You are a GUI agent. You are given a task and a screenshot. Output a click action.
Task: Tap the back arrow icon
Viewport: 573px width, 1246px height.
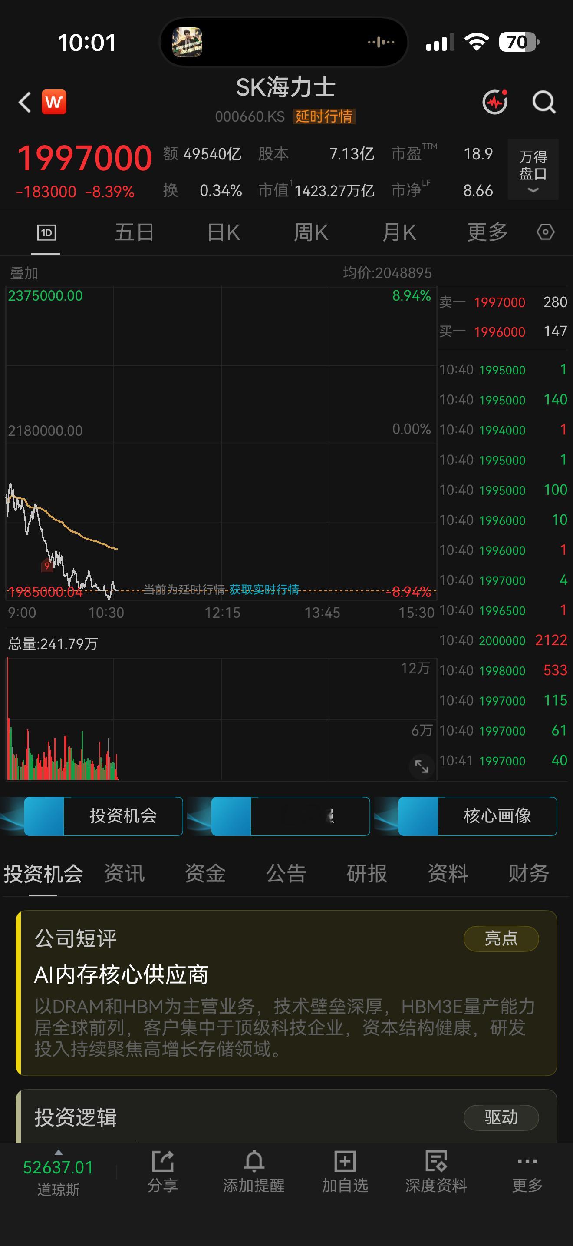tap(25, 102)
